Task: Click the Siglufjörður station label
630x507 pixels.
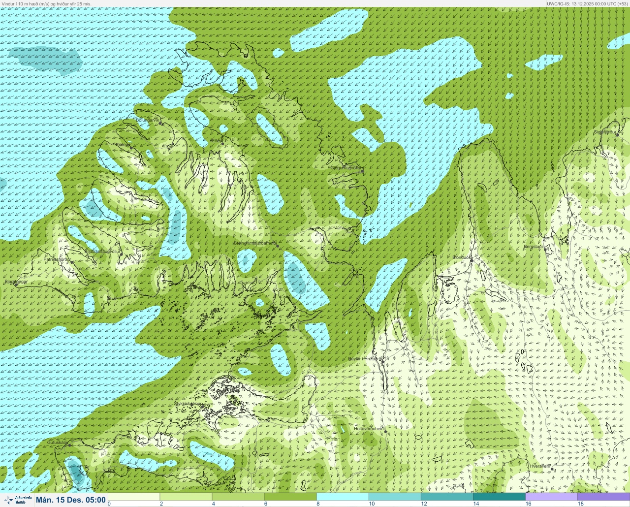Action: [x=605, y=132]
